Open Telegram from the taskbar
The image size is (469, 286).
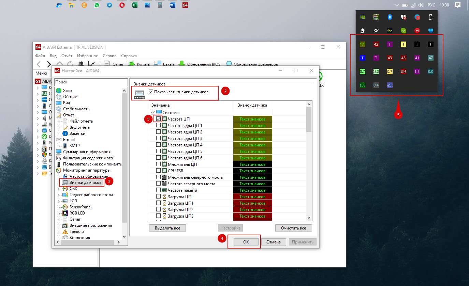click(x=109, y=5)
